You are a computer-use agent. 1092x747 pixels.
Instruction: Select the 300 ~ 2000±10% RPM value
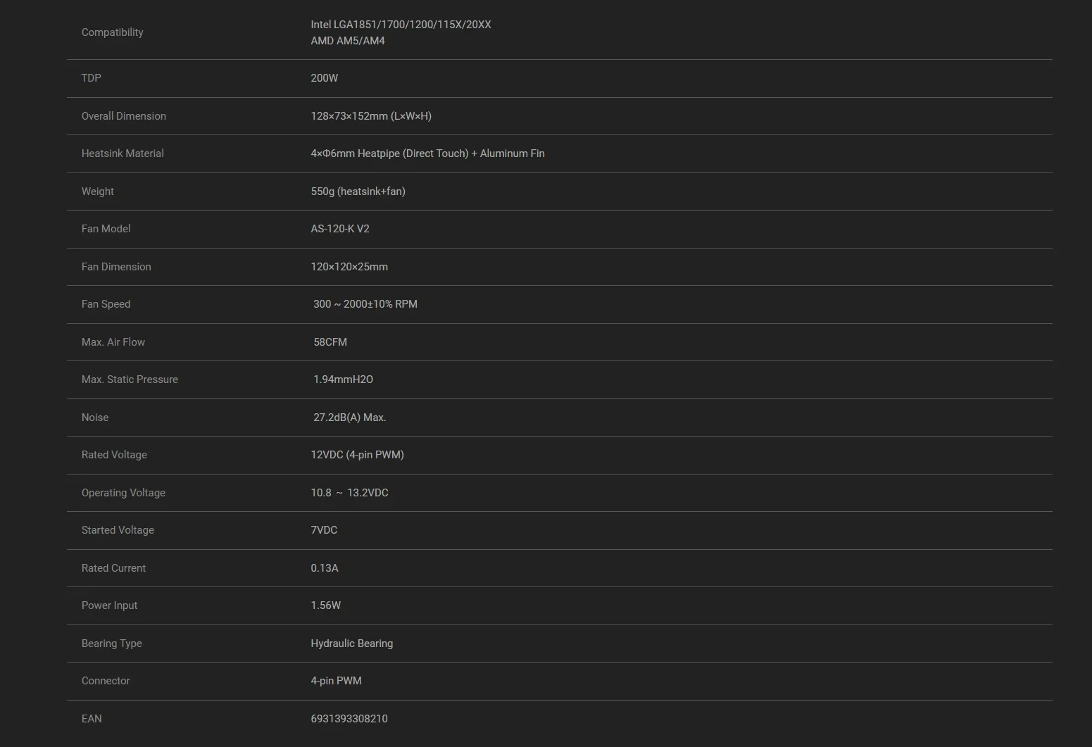(x=365, y=304)
